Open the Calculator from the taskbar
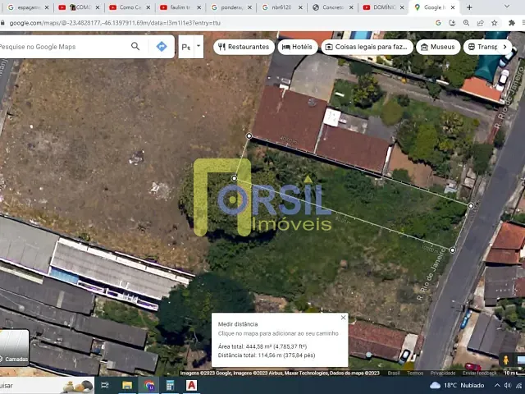 click(x=170, y=385)
